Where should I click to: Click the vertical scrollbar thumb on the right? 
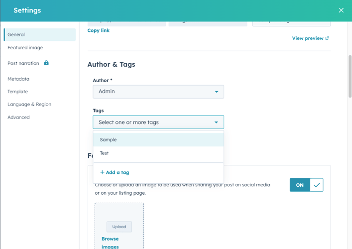(350, 76)
